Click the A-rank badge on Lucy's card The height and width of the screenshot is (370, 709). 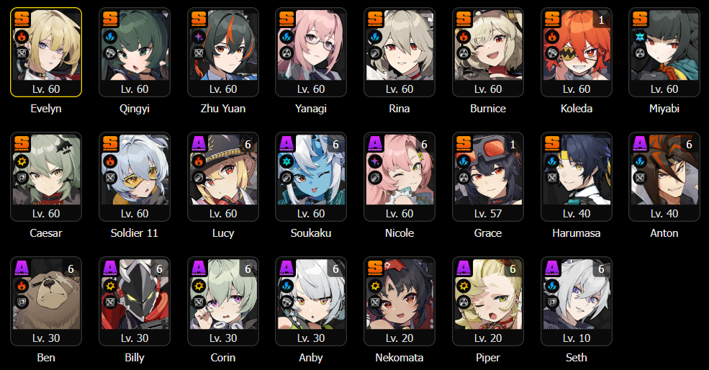point(199,143)
